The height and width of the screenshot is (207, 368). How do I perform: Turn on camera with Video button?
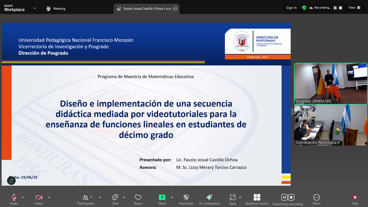click(x=39, y=199)
